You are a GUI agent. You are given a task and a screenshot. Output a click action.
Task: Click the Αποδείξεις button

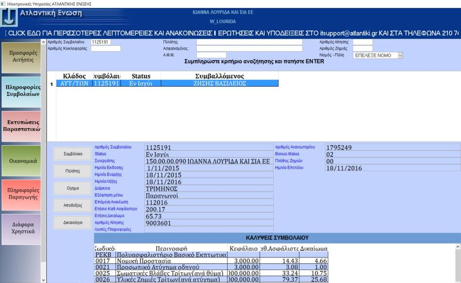tap(72, 206)
